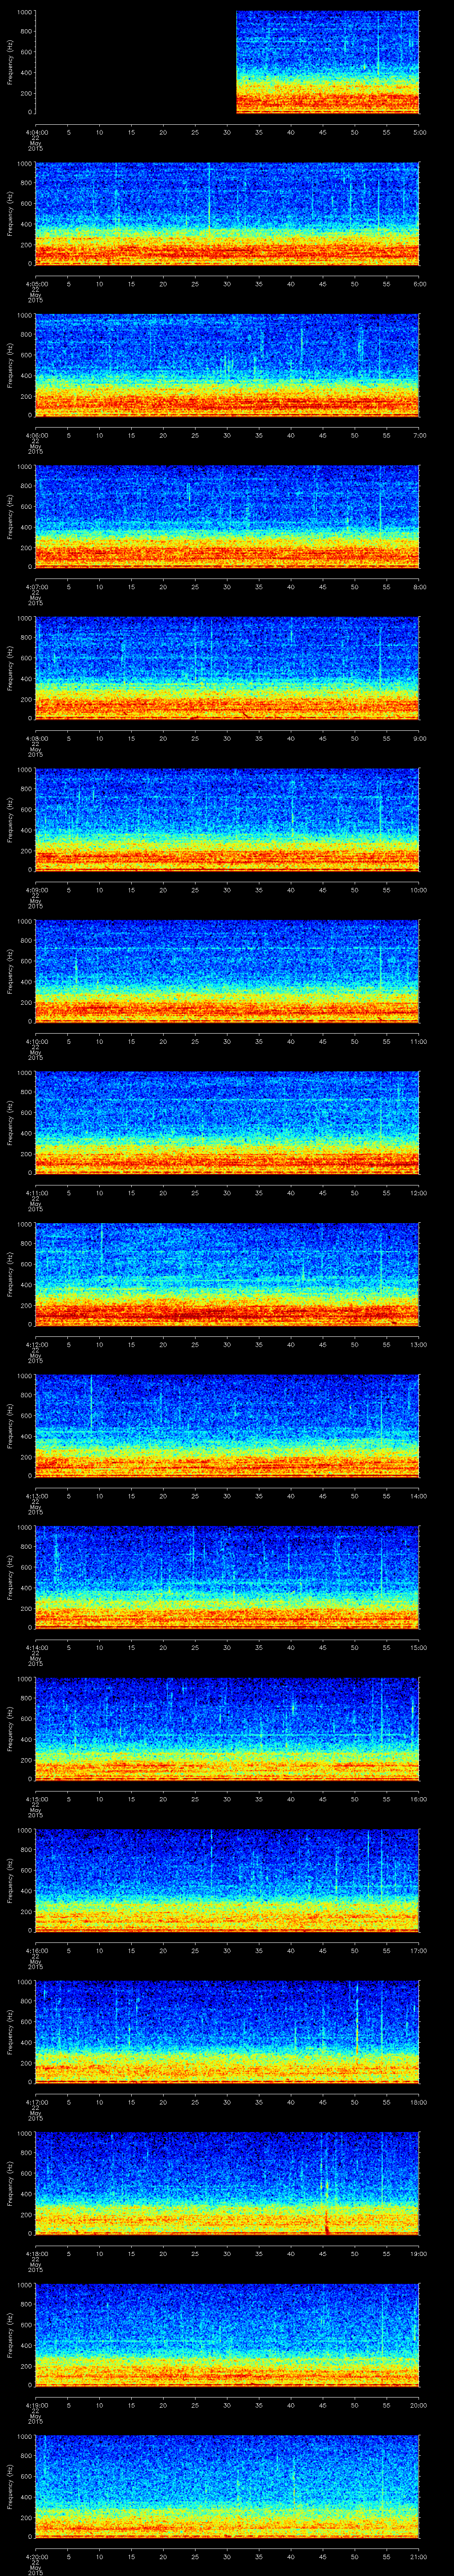Image resolution: width=454 pixels, height=2576 pixels.
Task: Click the '18:00' end time label
Action: click(x=419, y=2102)
